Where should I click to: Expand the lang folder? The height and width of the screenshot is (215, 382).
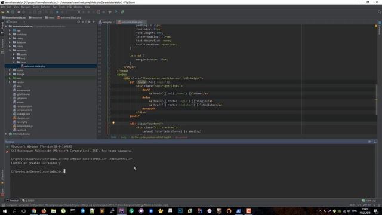14,59
